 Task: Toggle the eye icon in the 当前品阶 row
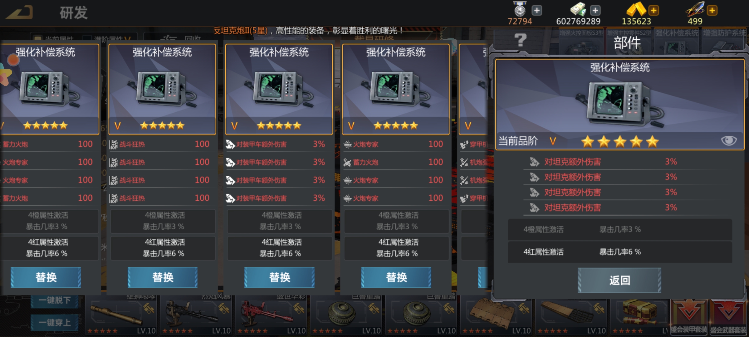[x=729, y=141]
